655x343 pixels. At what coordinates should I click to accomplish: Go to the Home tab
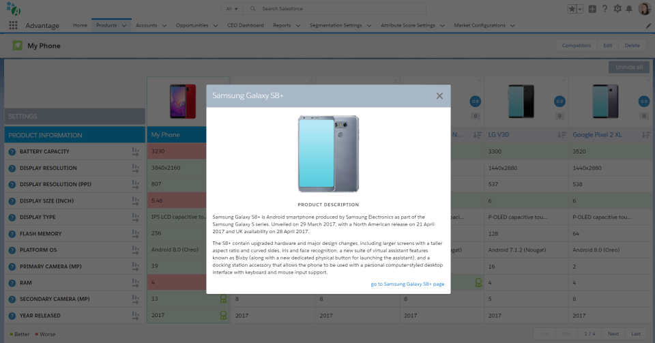tap(81, 25)
